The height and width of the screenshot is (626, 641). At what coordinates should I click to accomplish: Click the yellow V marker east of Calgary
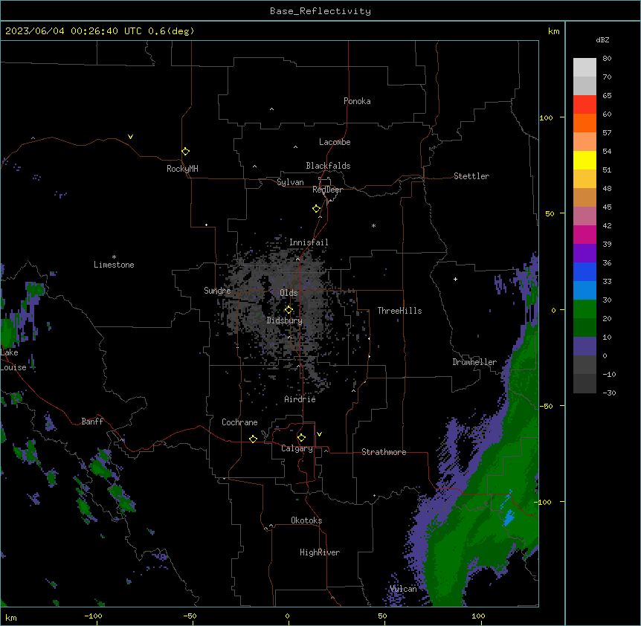(x=319, y=434)
